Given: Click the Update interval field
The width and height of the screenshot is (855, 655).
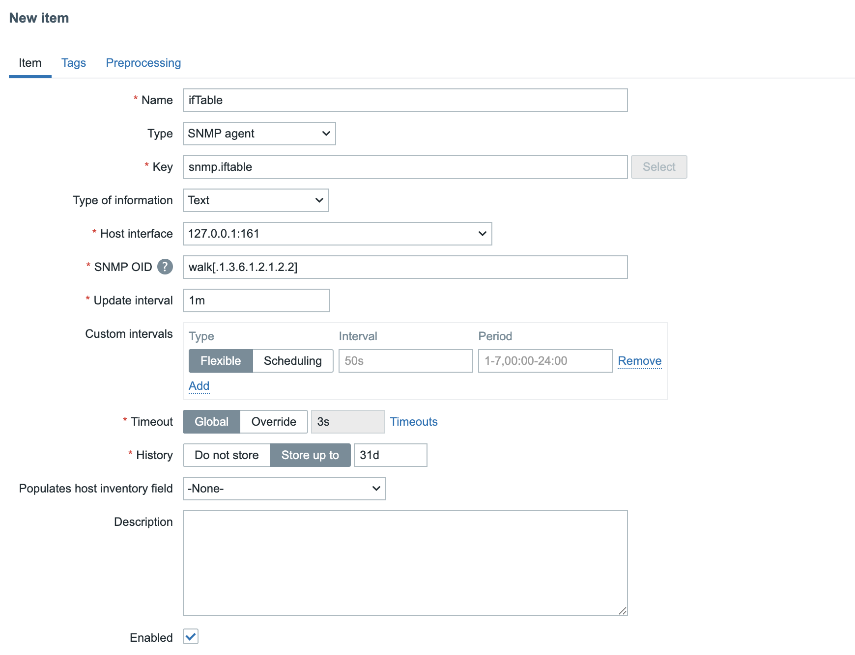Looking at the screenshot, I should [256, 300].
